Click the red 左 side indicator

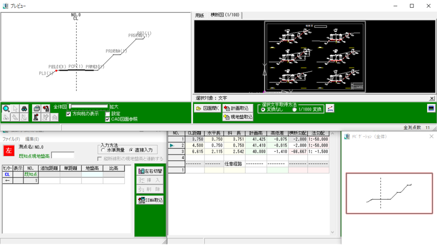9,150
